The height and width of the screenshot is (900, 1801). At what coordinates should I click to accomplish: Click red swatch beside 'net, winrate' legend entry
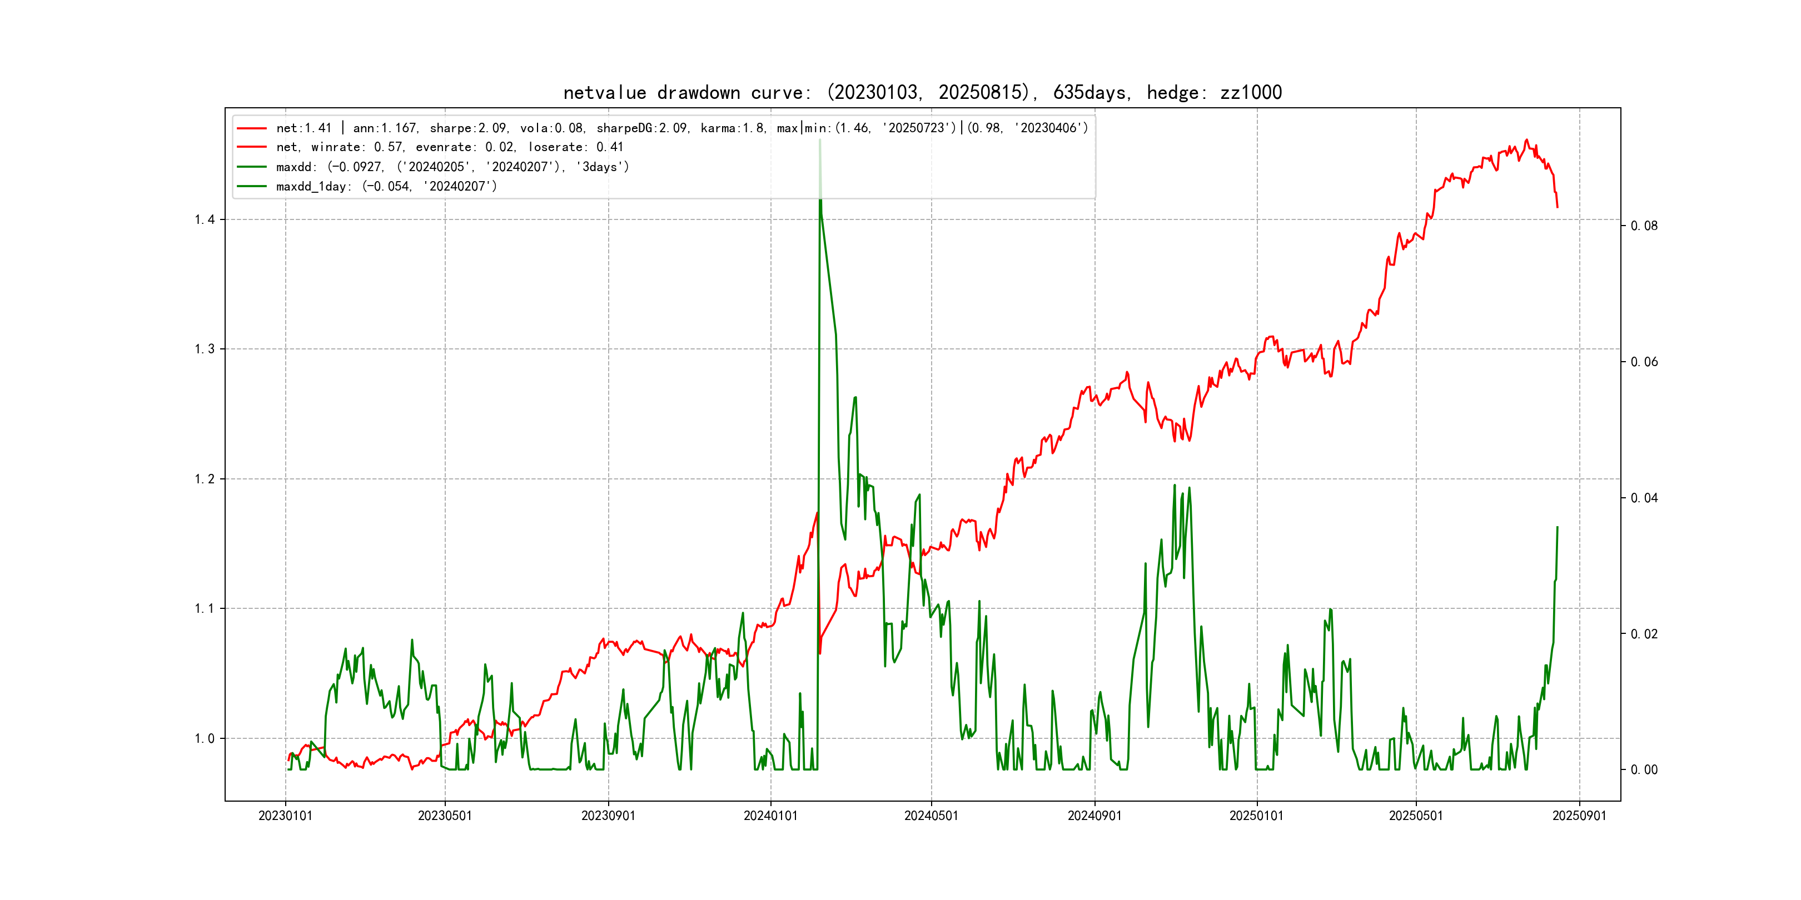252,147
